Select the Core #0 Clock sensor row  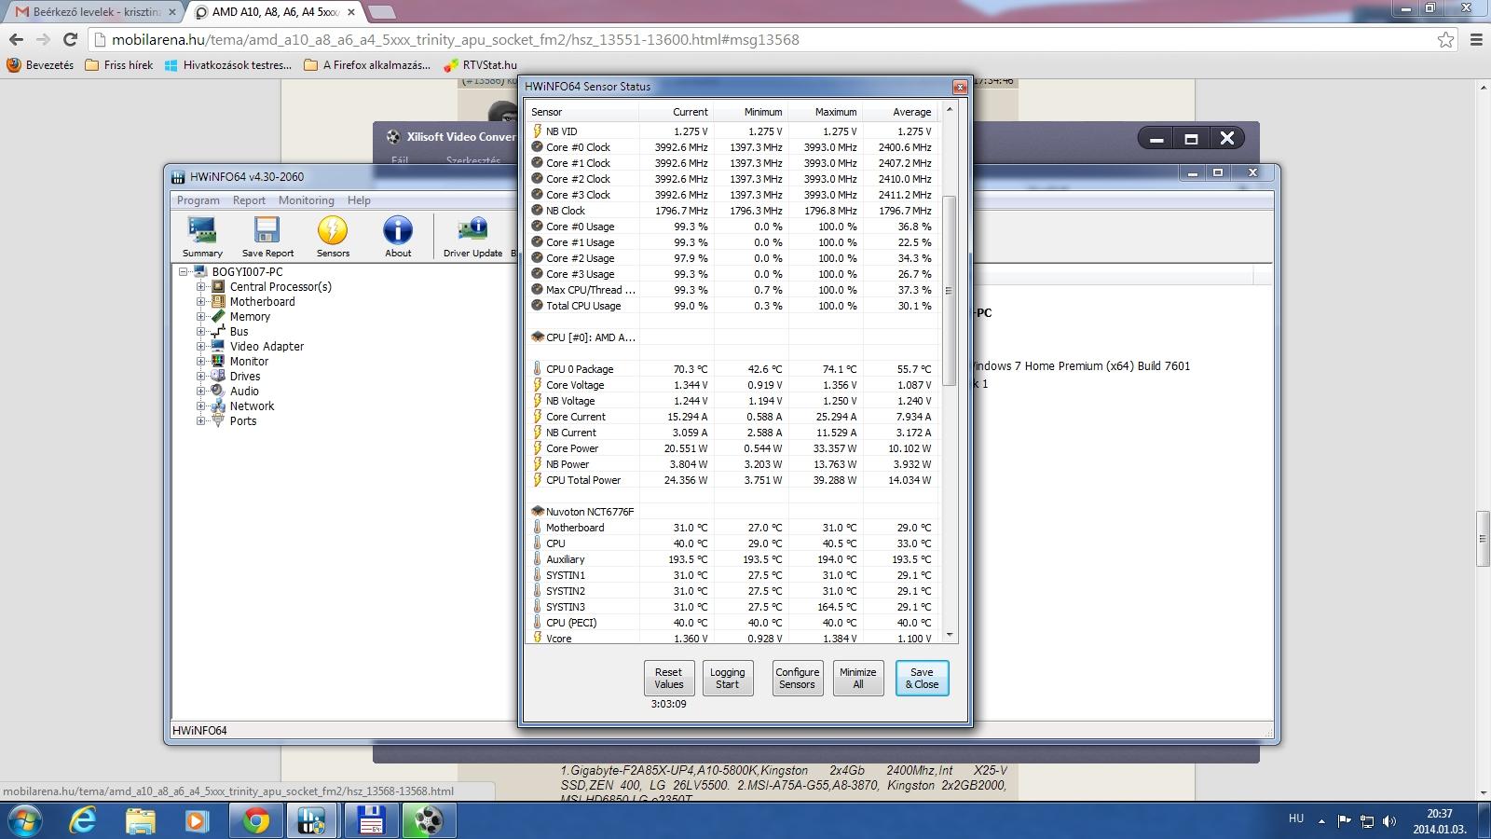tap(732, 147)
